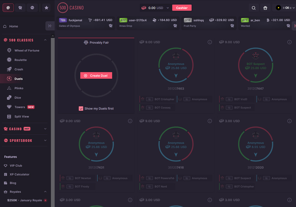
Task: Select BOT VxzD player entry
Action: click(x=237, y=99)
